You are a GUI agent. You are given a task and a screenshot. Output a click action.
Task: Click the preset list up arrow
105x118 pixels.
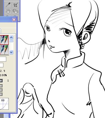point(11,38)
